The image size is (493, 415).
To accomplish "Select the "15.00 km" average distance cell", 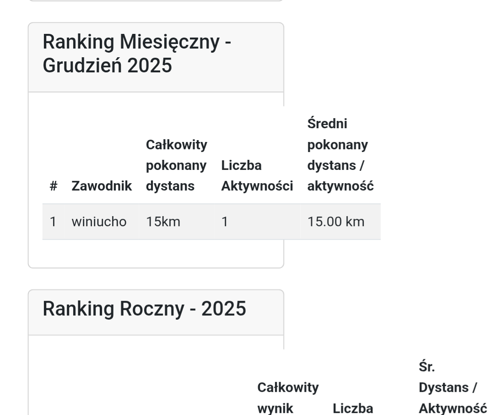I will pos(336,222).
